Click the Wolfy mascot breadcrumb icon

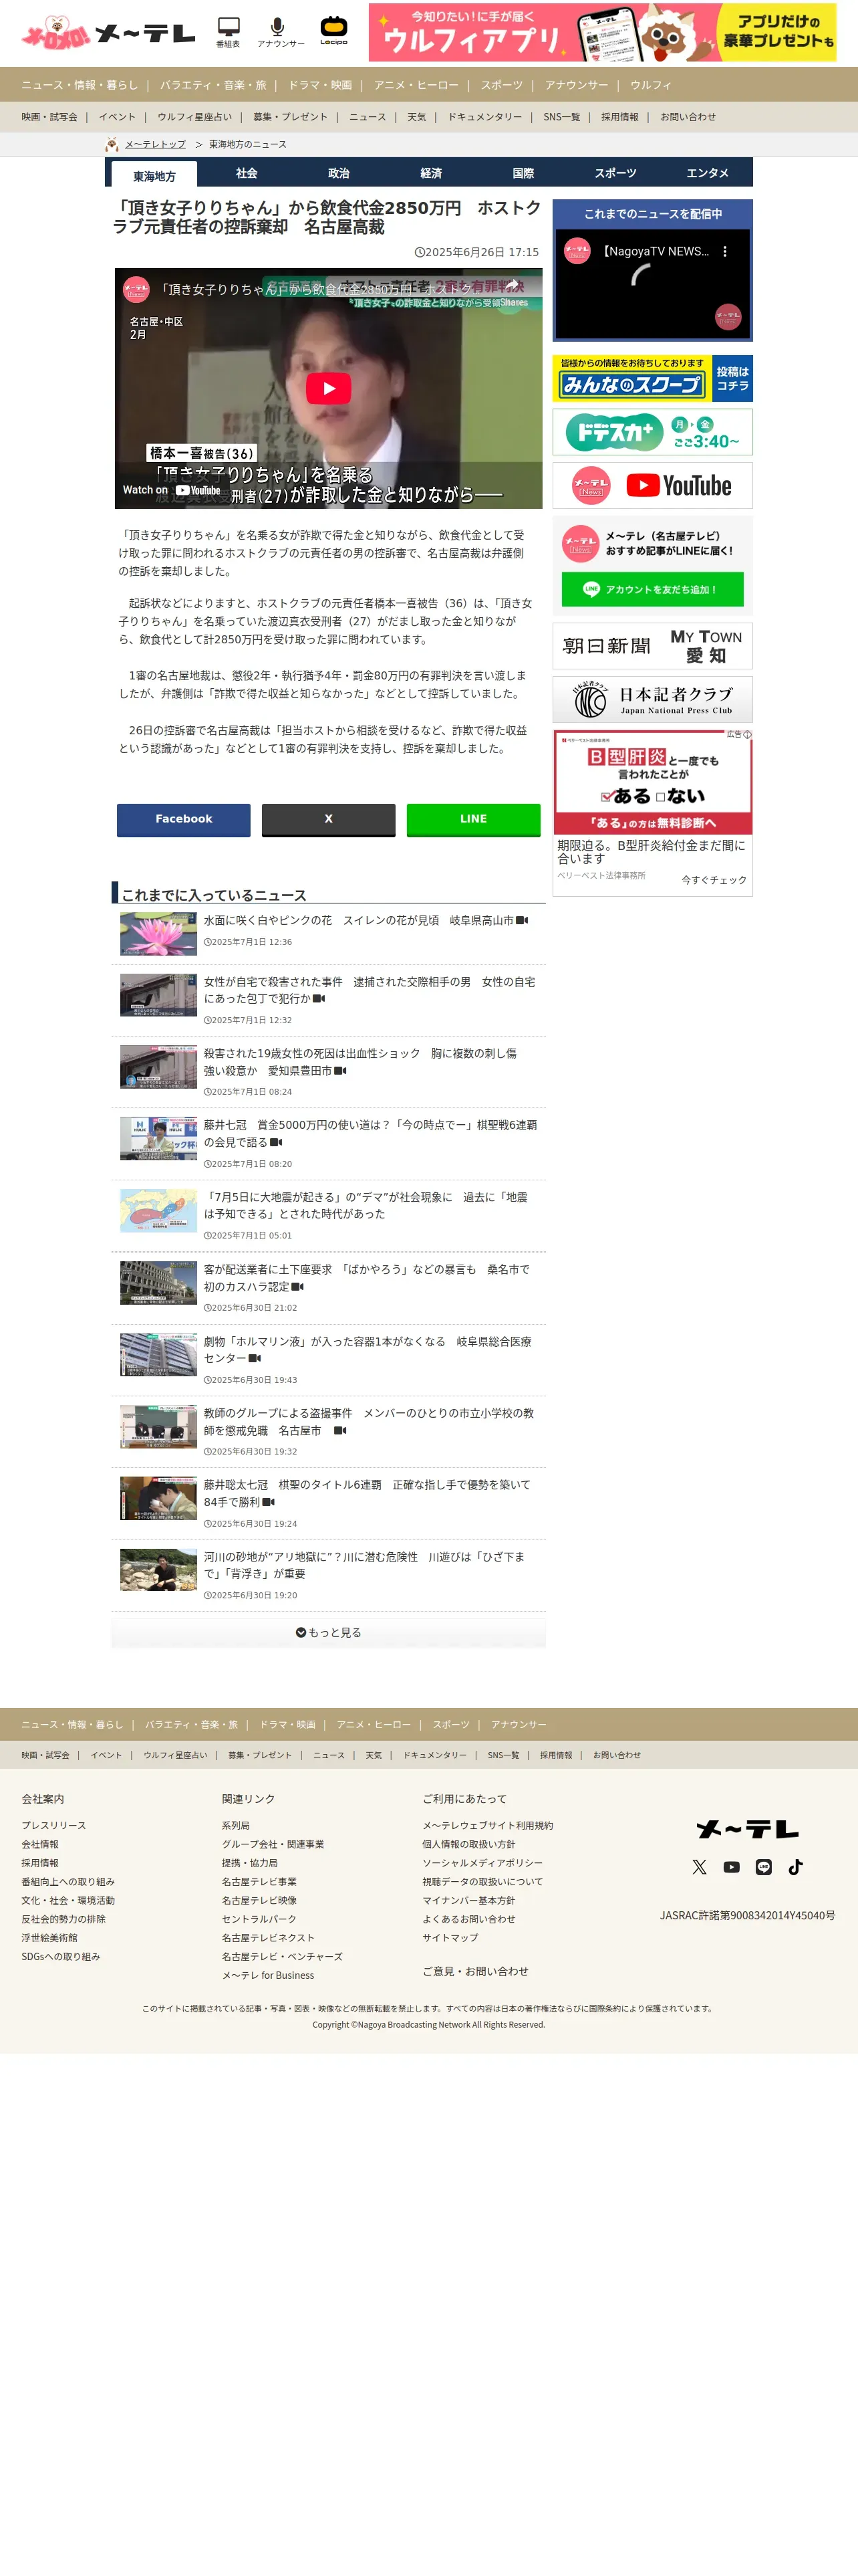[112, 145]
